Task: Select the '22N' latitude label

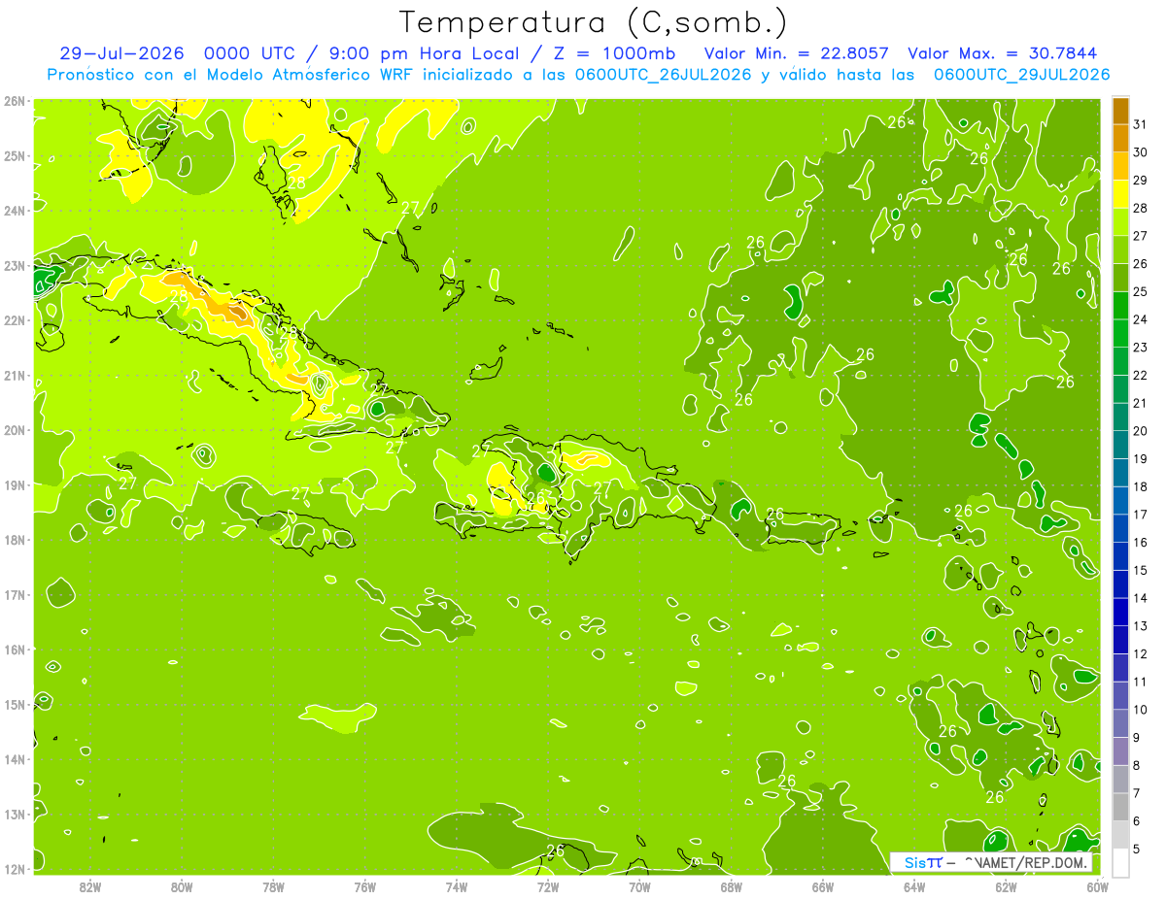Action: 14,320
